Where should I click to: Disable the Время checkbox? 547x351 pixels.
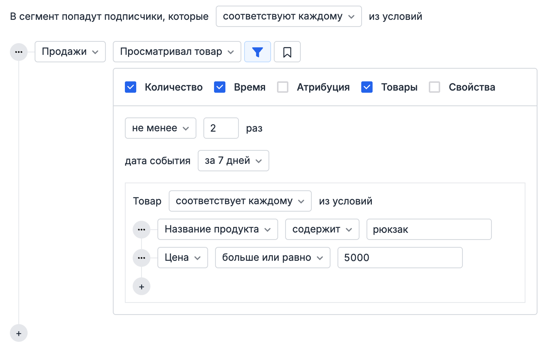pos(219,87)
